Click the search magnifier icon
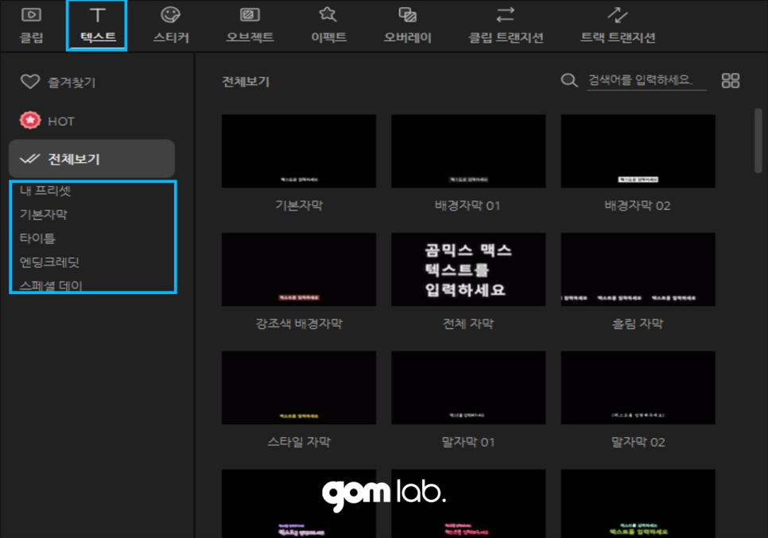 coord(568,80)
